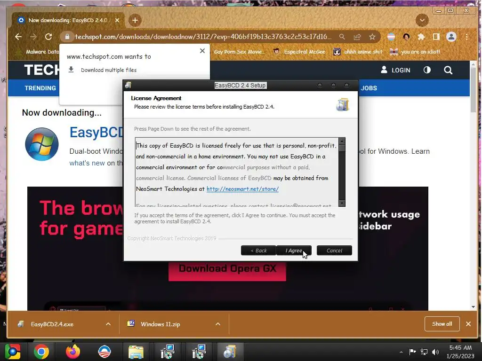The width and height of the screenshot is (482, 361).
Task: Open the EasyBCD2.4.exe downloaded file
Action: click(x=52, y=324)
